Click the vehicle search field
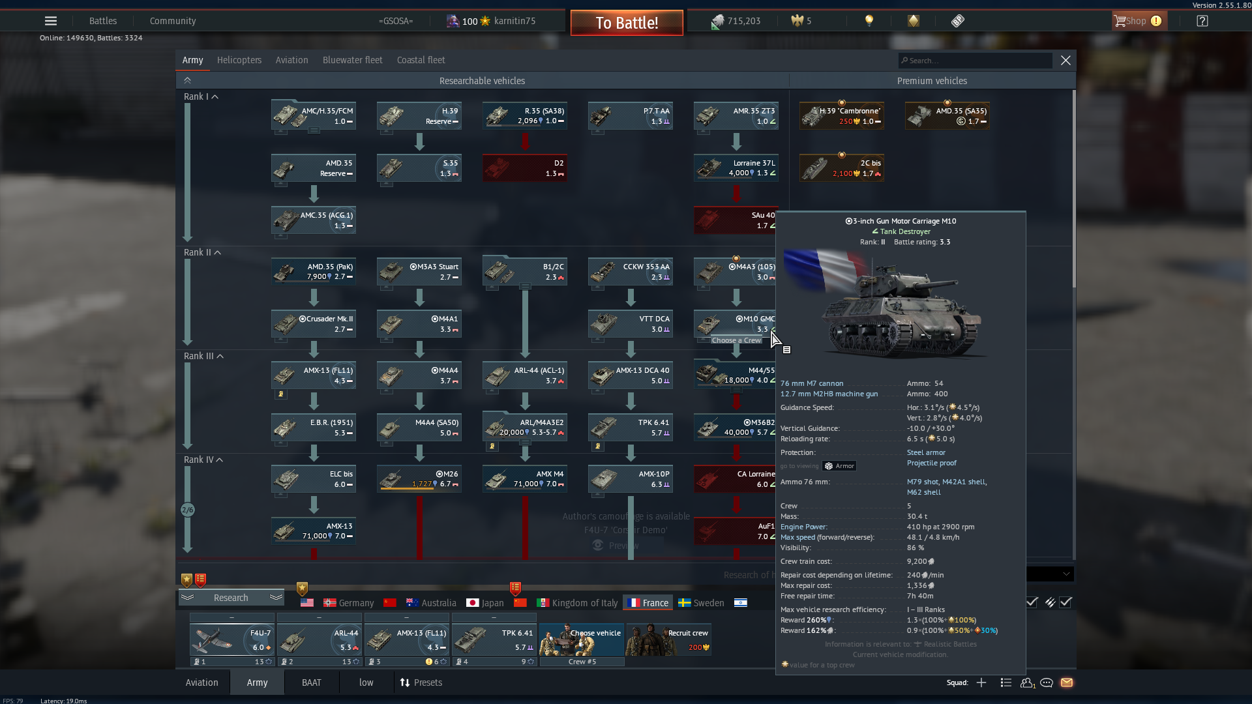1252x704 pixels. [975, 61]
